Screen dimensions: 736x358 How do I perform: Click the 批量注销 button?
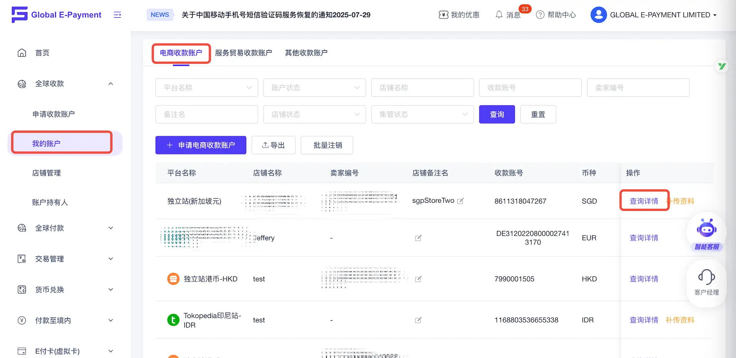[x=327, y=145]
